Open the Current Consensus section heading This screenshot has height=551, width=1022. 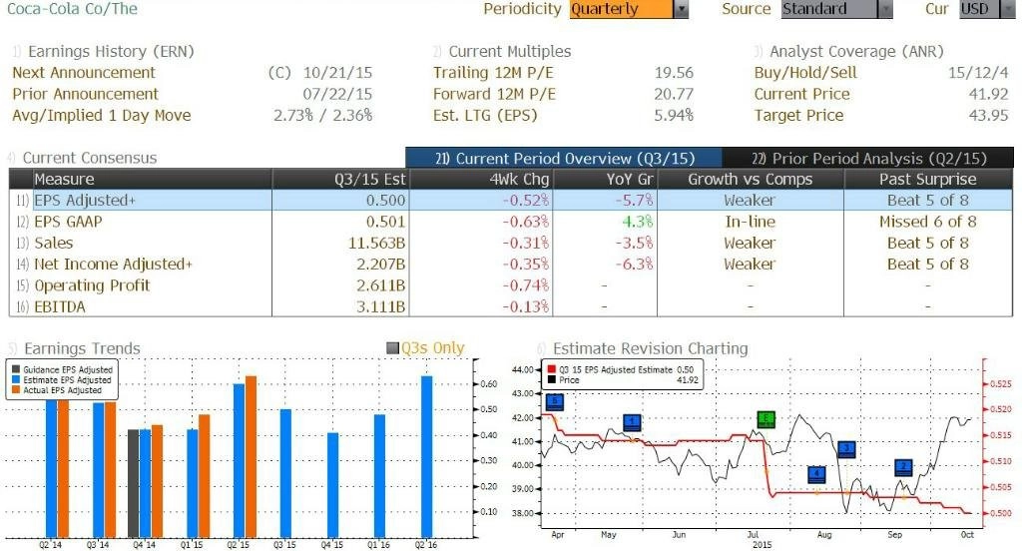[89, 158]
